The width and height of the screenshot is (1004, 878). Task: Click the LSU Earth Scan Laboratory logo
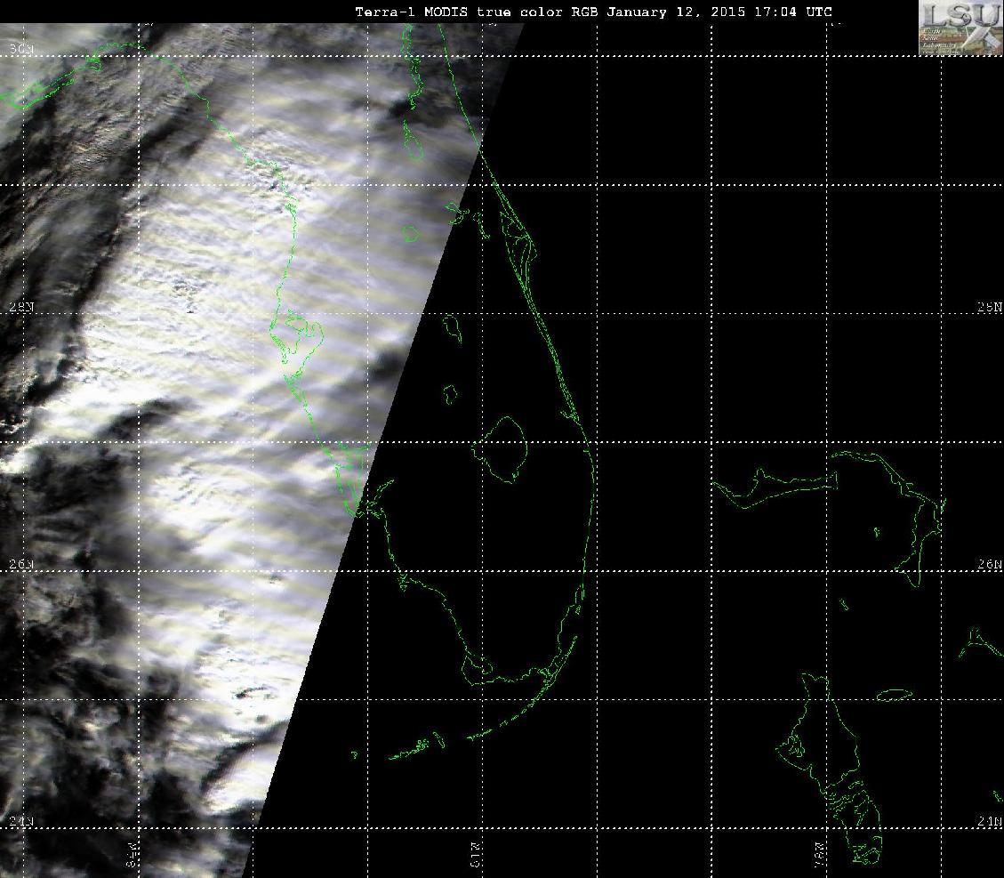tap(960, 28)
